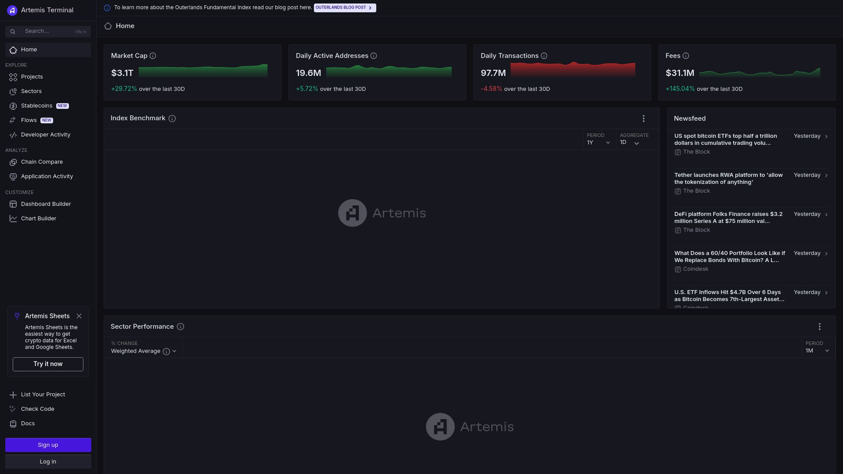Open Index Benchmark three-dot menu

[644, 118]
